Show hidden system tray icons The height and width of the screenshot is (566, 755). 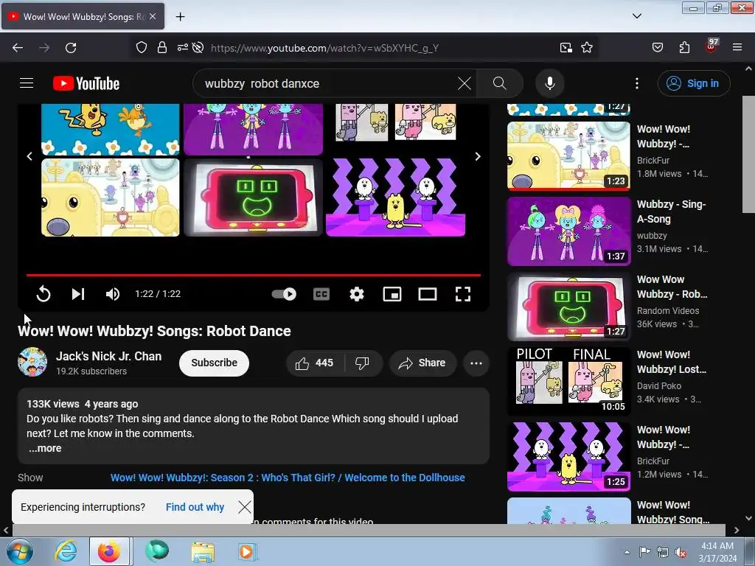click(627, 551)
